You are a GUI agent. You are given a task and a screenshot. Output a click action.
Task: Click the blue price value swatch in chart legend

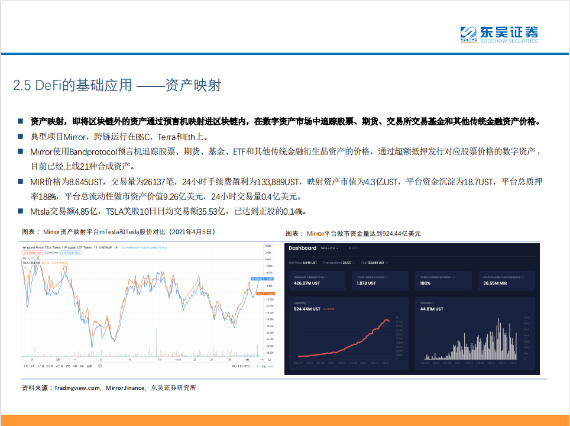(x=72, y=253)
